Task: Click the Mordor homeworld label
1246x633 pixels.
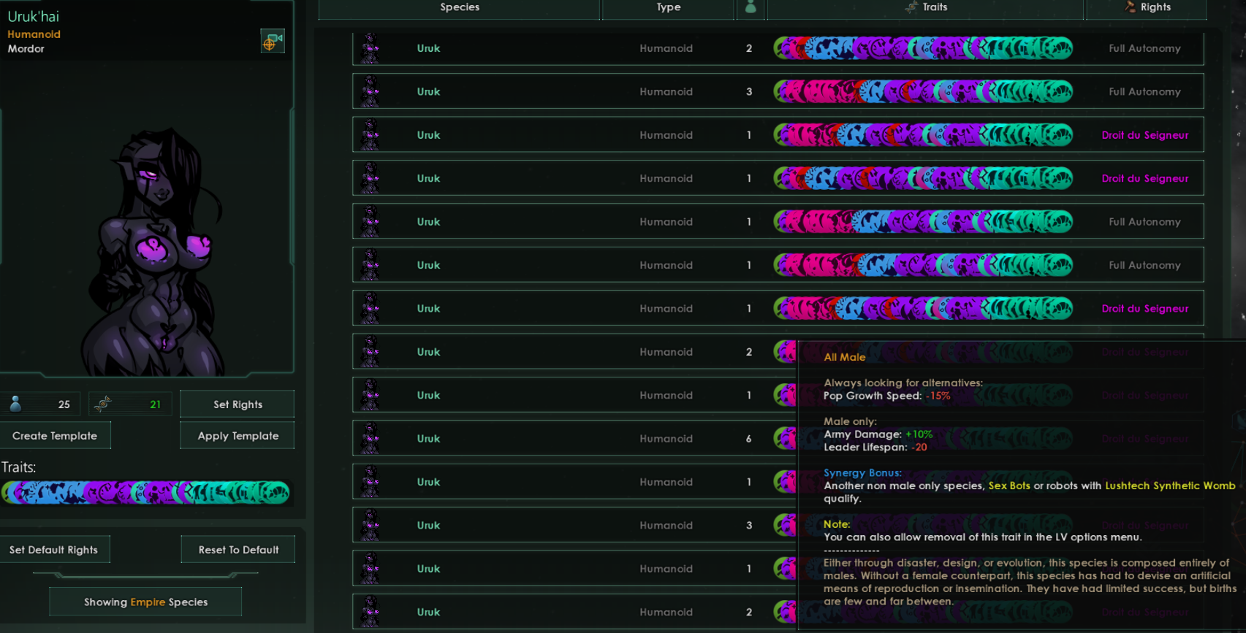Action: (x=26, y=49)
